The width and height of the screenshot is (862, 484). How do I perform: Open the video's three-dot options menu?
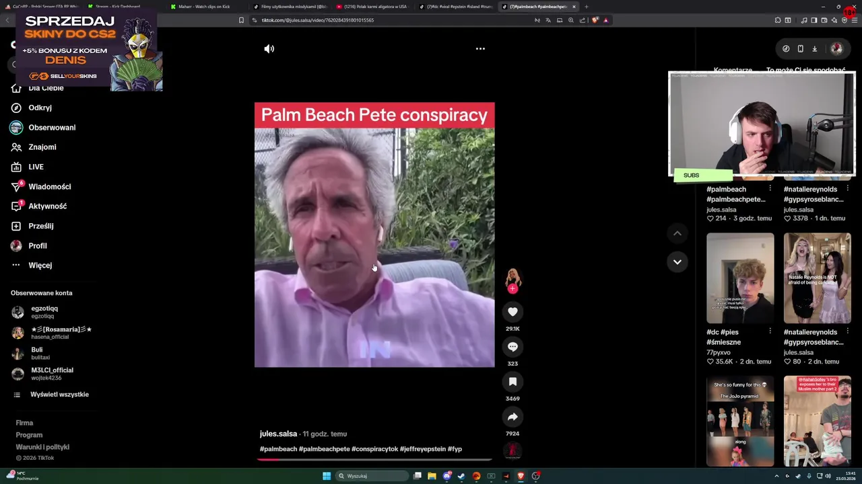480,48
